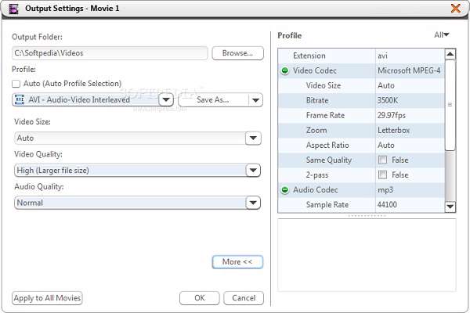Image resolution: width=470 pixels, height=313 pixels.
Task: Open the AVI profile format dropdown
Action: 166,99
